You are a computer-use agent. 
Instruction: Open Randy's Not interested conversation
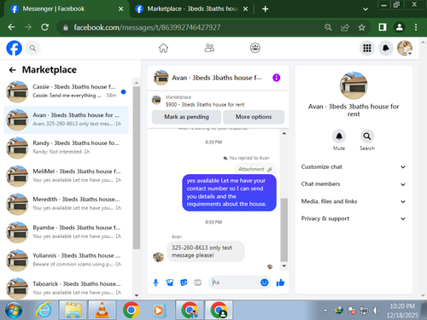(x=66, y=148)
